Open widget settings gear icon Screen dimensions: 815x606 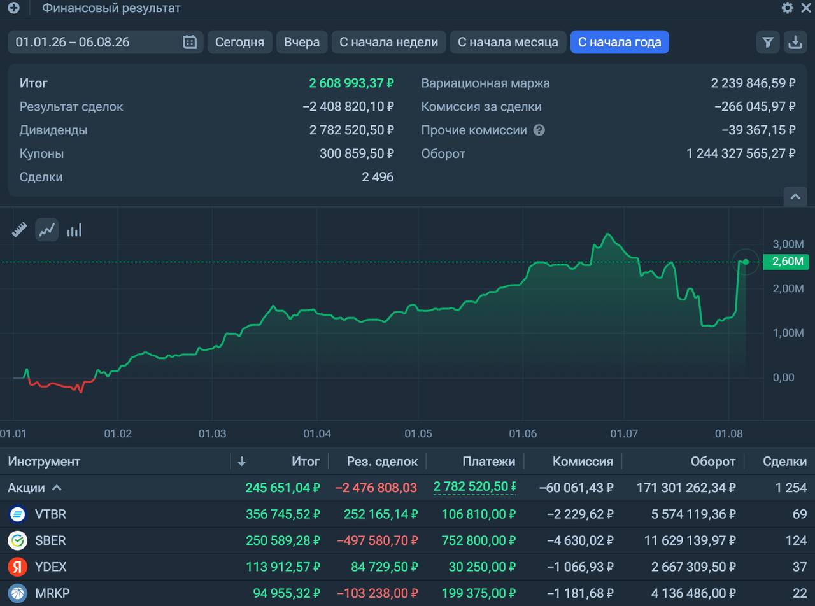click(x=788, y=8)
